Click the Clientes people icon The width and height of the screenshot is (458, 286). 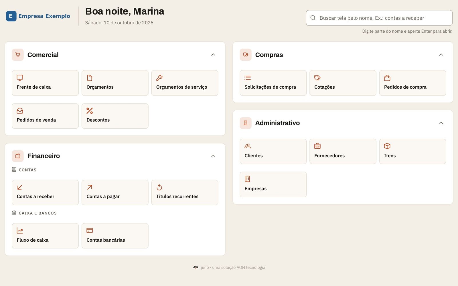[x=248, y=146]
